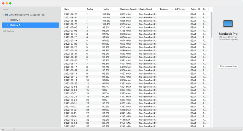
Task: Click the sort arrow in the bold Device column header
Action: pyautogui.click(x=173, y=9)
